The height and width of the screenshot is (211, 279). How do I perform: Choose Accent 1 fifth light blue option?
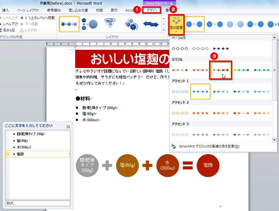262,91
